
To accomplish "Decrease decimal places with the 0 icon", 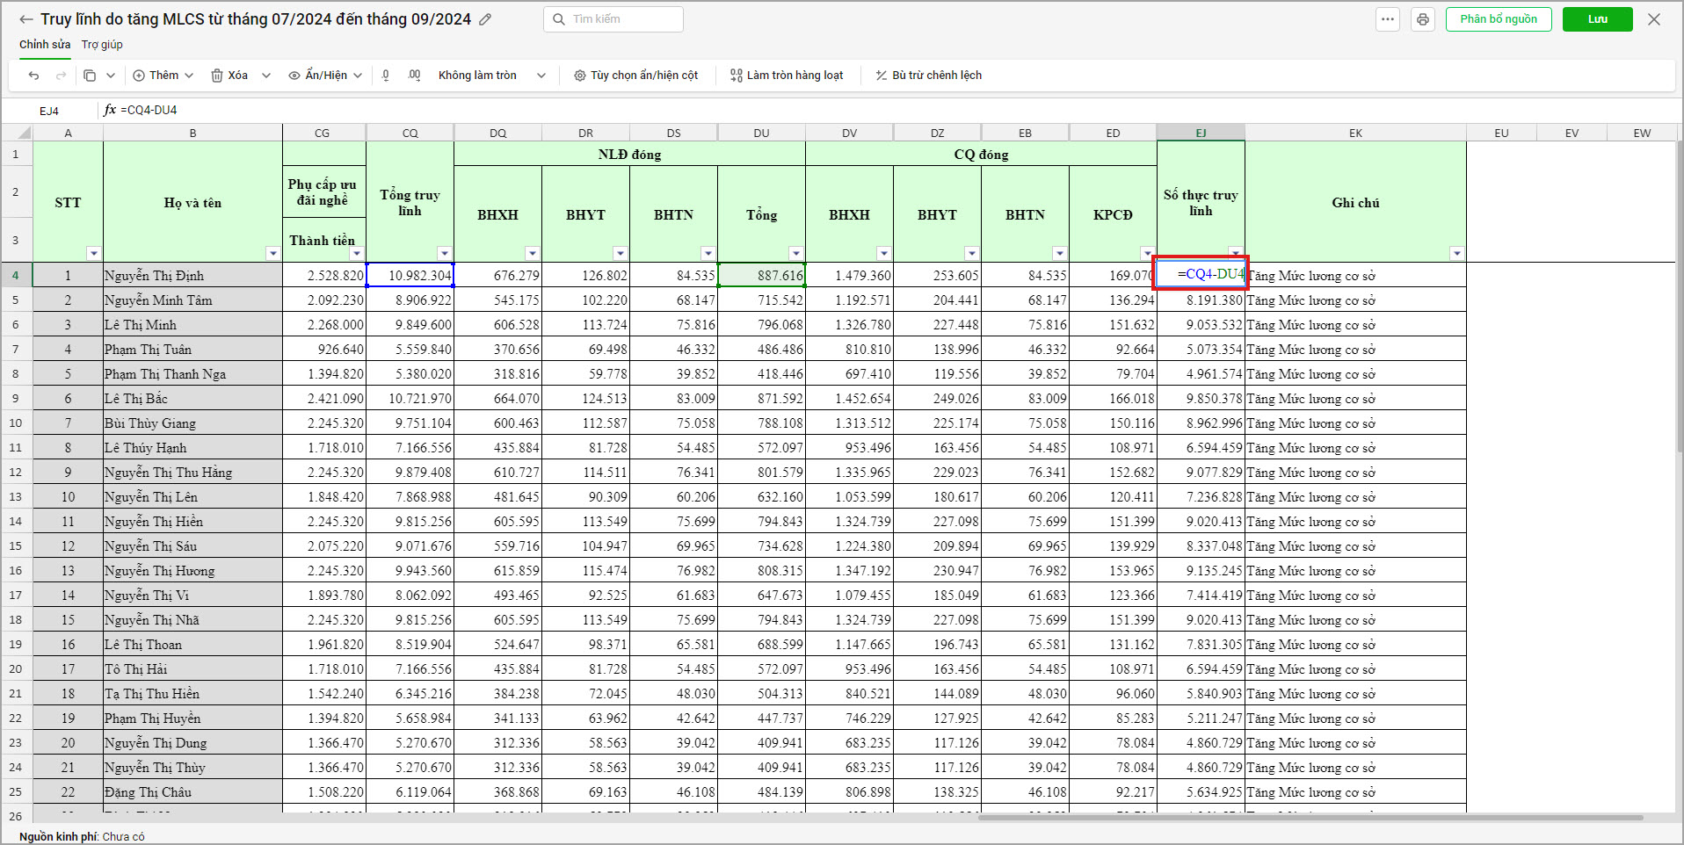I will point(386,76).
